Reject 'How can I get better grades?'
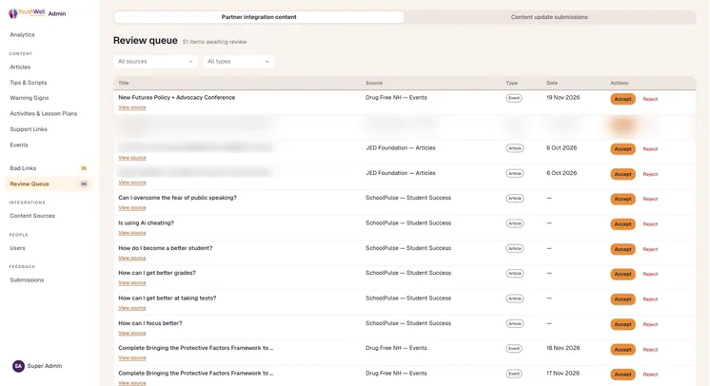710x386 pixels. (650, 274)
